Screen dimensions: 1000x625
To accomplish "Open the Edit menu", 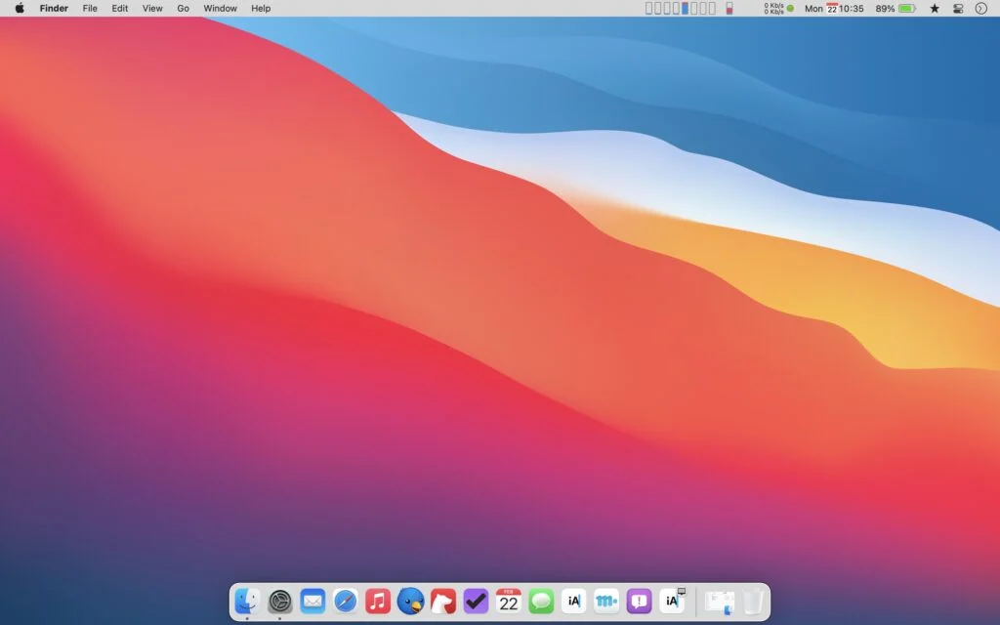I will click(x=120, y=8).
